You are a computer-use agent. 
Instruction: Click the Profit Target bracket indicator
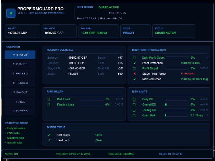point(134,68)
